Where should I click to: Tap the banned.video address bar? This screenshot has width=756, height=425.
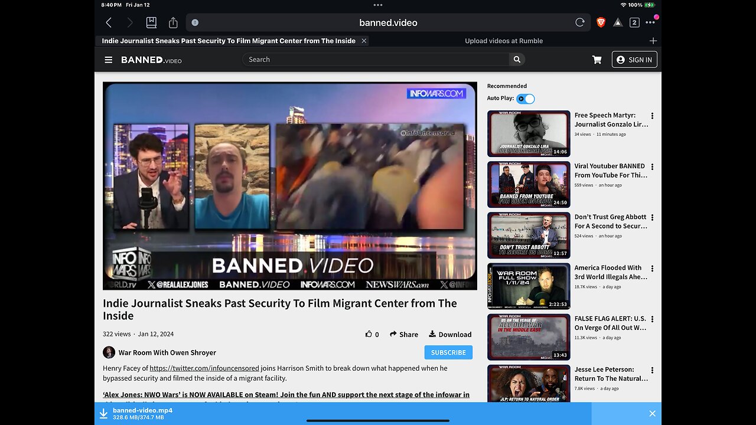click(388, 22)
